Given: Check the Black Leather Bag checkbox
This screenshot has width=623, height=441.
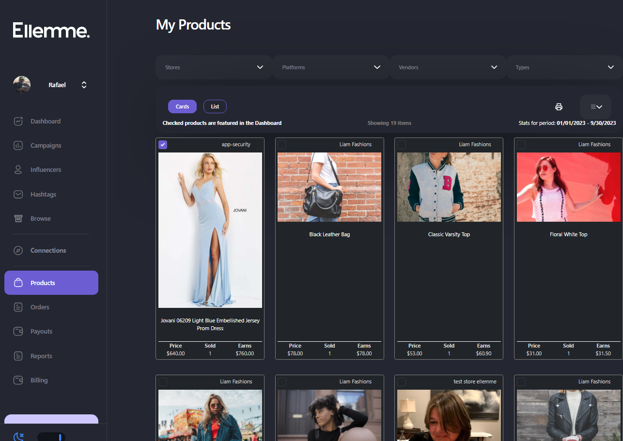Looking at the screenshot, I should [282, 145].
